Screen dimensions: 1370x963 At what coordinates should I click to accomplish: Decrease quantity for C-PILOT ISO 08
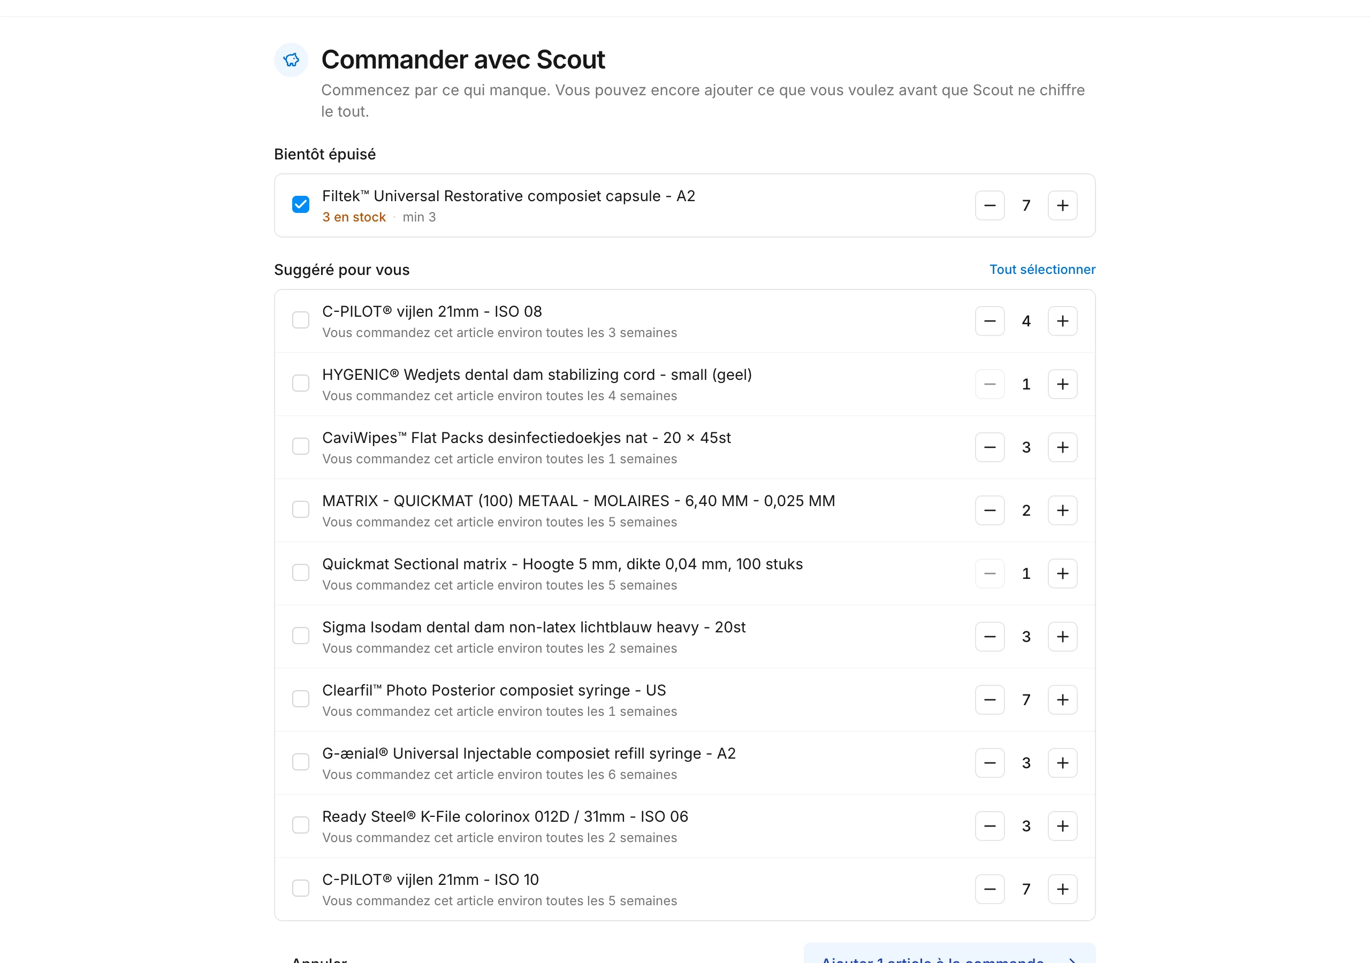990,321
